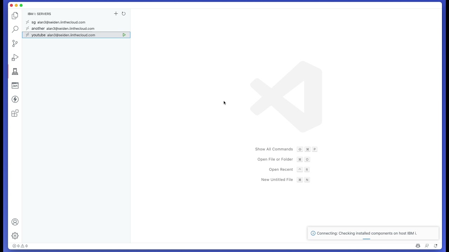This screenshot has width=449, height=252.
Task: Select the another server entry
Action: click(76, 28)
